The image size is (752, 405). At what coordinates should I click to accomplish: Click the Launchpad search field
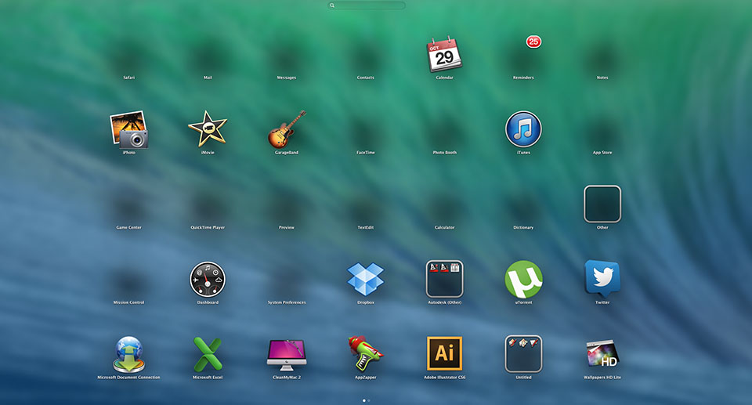pos(367,5)
